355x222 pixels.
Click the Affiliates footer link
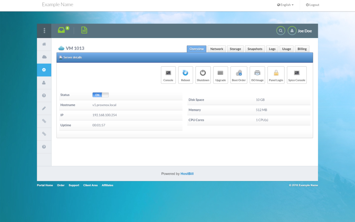coord(107,185)
